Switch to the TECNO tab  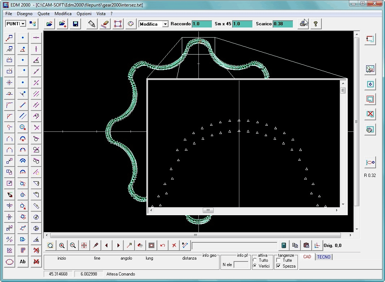[324, 257]
